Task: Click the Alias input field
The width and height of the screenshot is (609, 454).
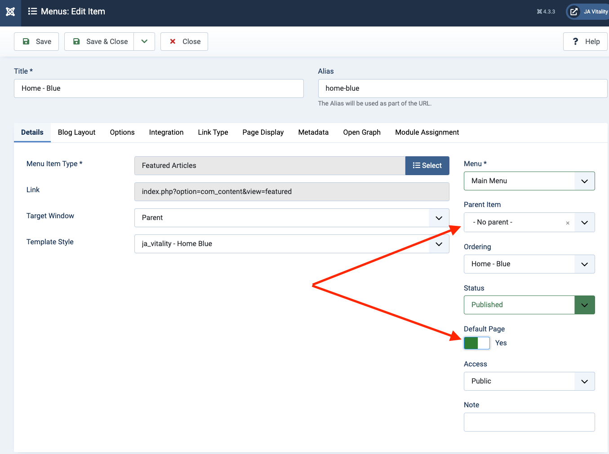Action: [x=462, y=88]
